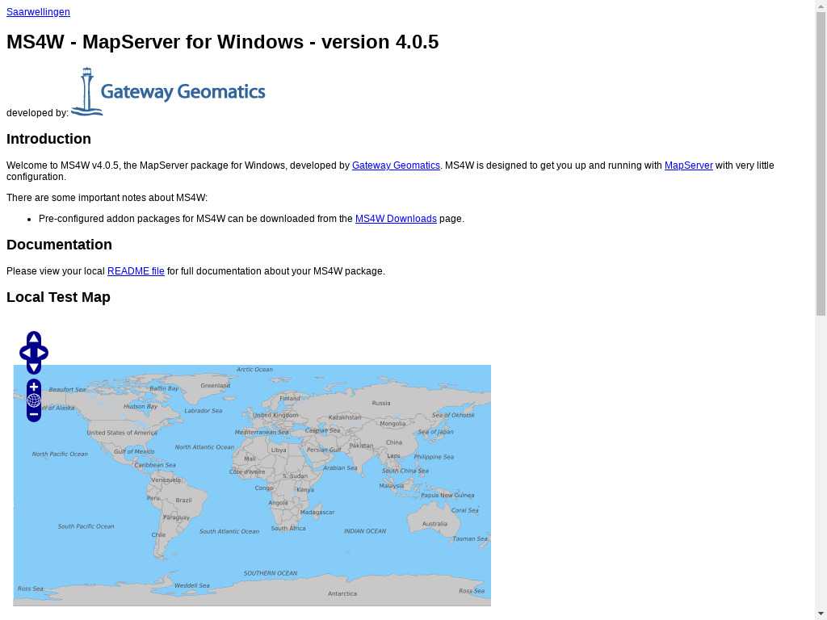The image size is (827, 620).
Task: Click the 'Tasman Sea' map label
Action: 470,538
